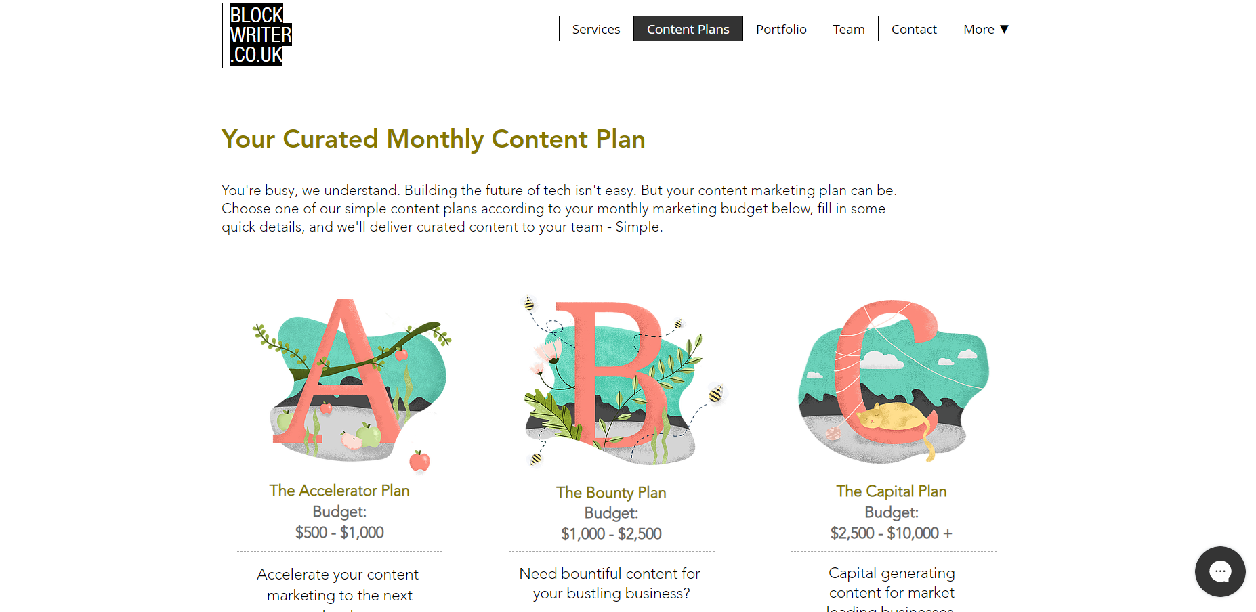Image resolution: width=1256 pixels, height=612 pixels.
Task: Open the Contact page
Action: [914, 29]
